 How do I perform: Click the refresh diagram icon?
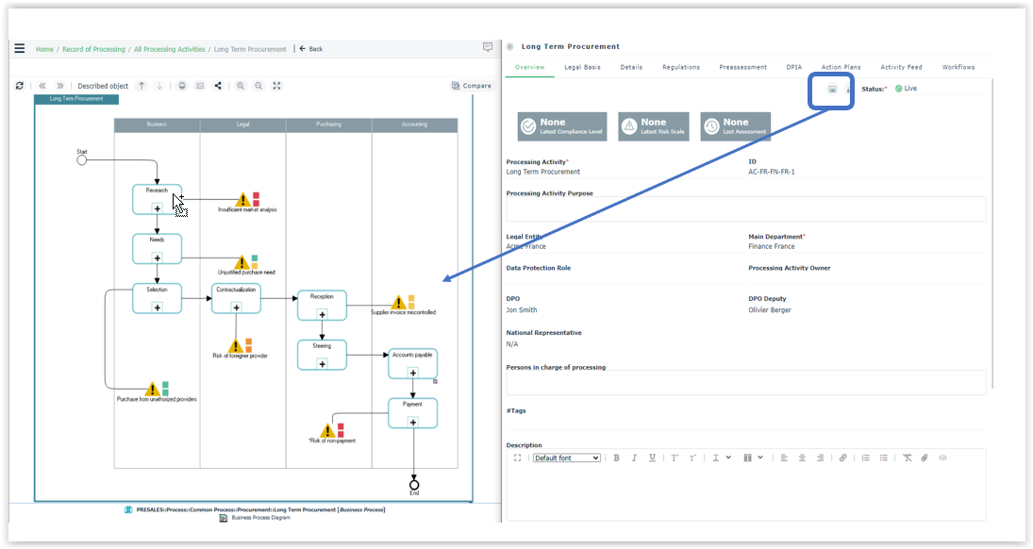(20, 86)
